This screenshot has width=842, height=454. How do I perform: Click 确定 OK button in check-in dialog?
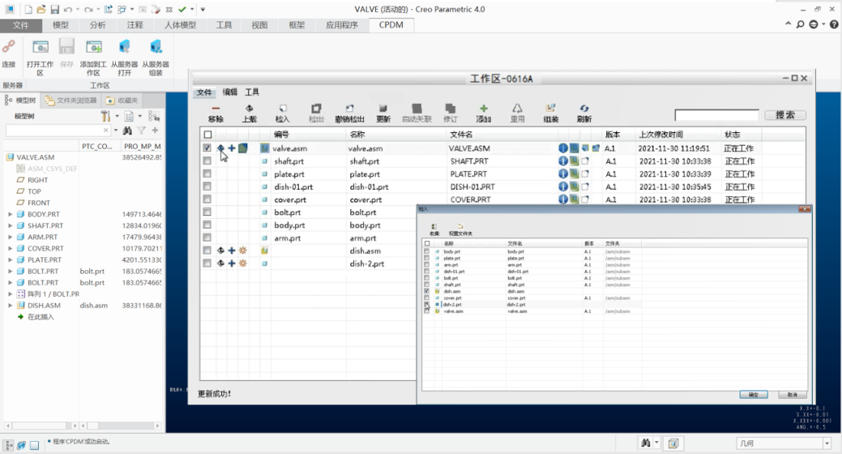point(754,394)
